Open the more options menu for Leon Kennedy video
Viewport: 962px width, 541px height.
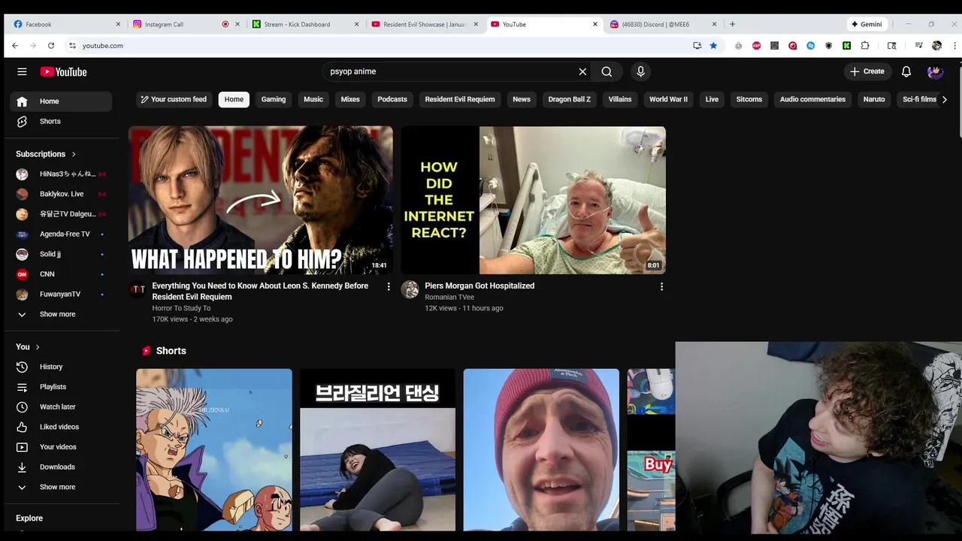point(389,286)
